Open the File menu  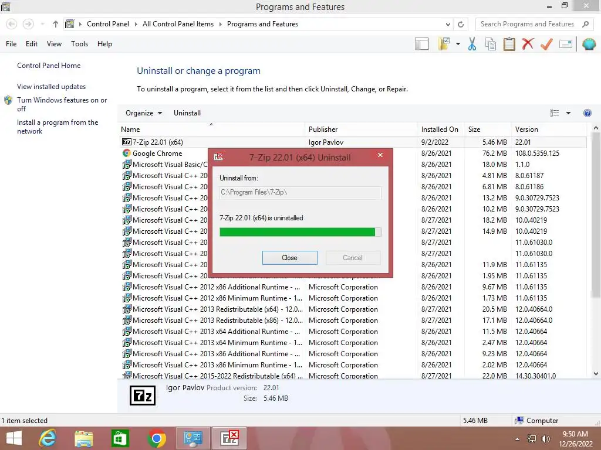pos(11,44)
